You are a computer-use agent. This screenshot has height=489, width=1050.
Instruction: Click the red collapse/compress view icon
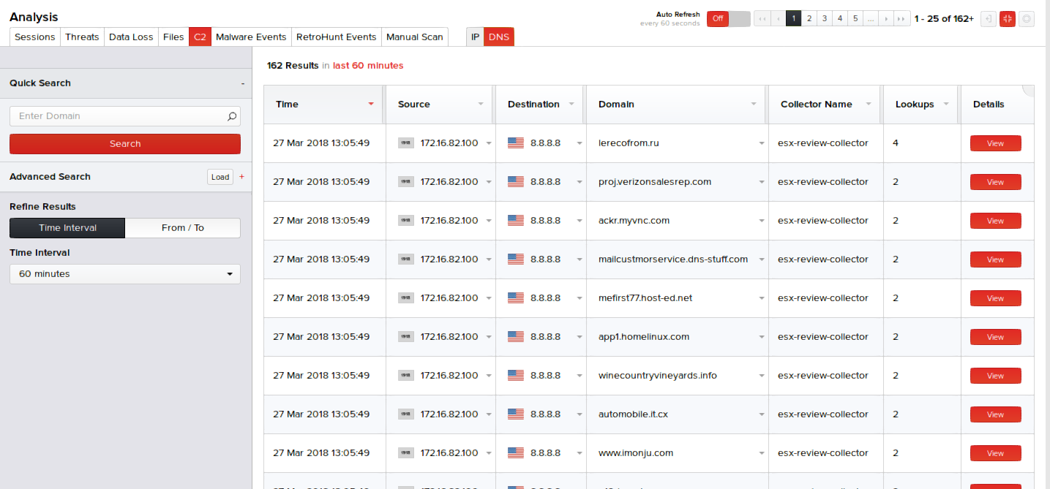tap(1008, 19)
